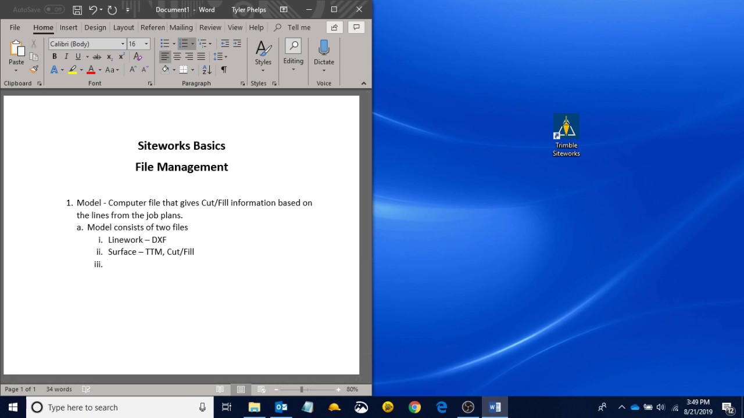744x418 pixels.
Task: Collapse the ribbon with the chevron arrow
Action: [364, 84]
